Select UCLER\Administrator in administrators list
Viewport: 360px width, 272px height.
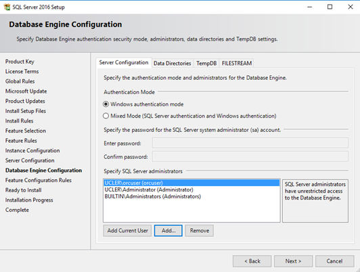coord(192,190)
